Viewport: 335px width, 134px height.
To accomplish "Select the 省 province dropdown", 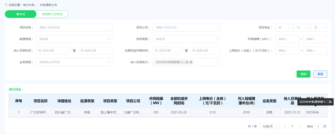I will coord(284,28).
